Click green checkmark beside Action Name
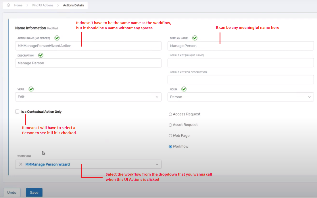The width and height of the screenshot is (317, 198). pos(57,38)
